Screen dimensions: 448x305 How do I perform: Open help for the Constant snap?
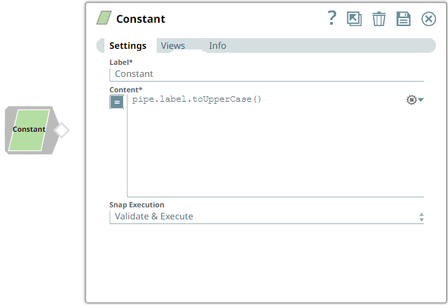(x=331, y=19)
